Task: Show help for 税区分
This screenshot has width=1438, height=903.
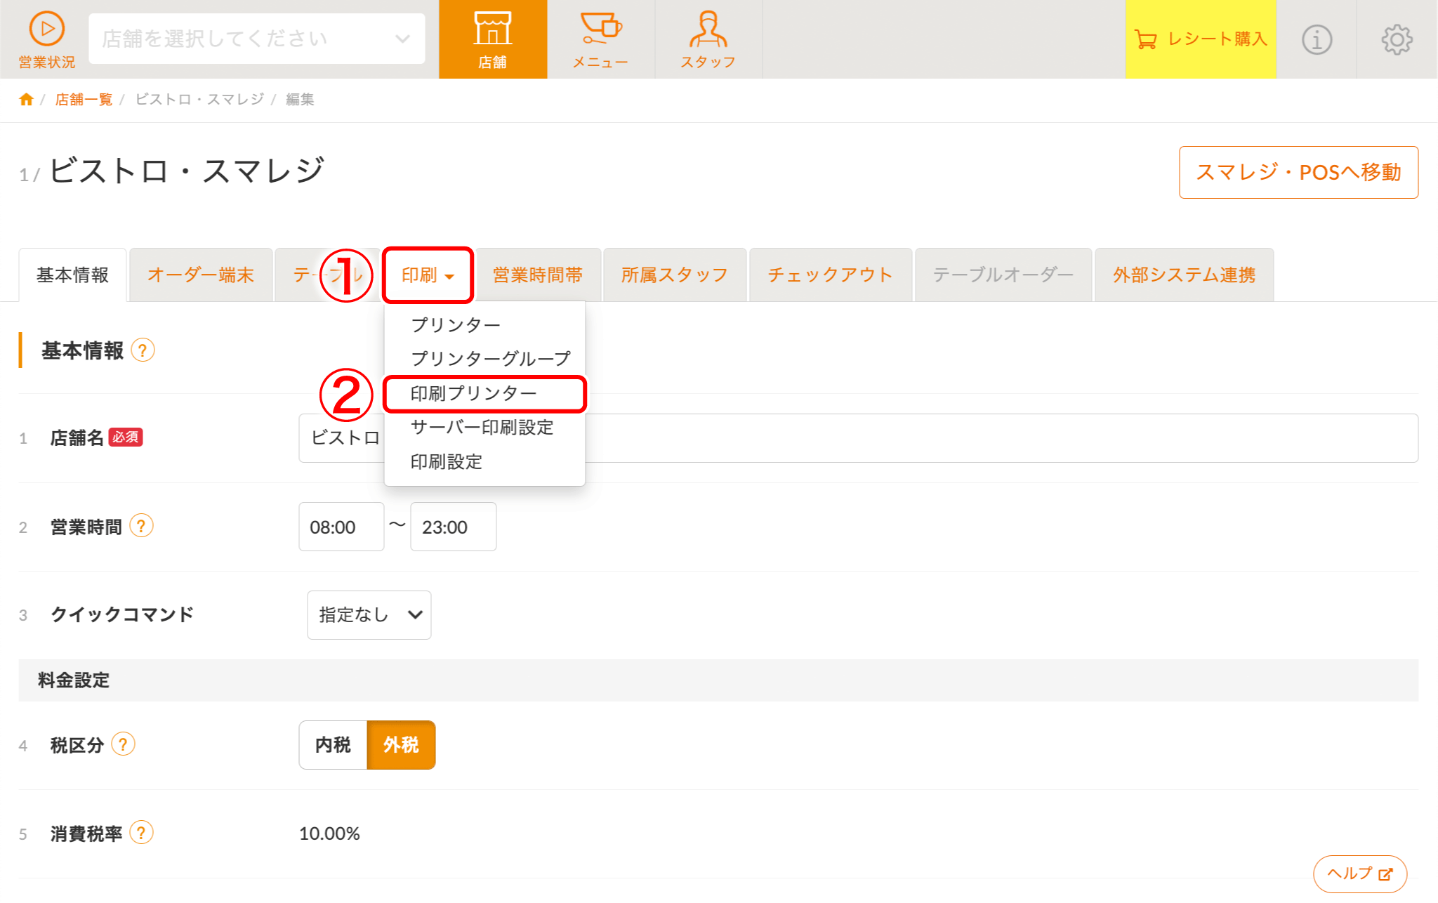Action: 123,744
